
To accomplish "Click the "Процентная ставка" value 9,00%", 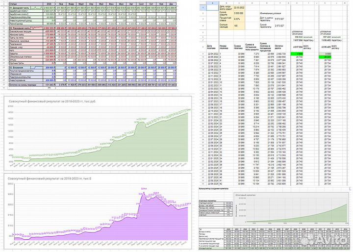I will coord(239,20).
